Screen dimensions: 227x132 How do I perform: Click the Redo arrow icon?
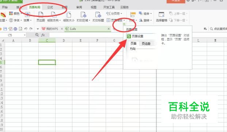tap(31, 29)
